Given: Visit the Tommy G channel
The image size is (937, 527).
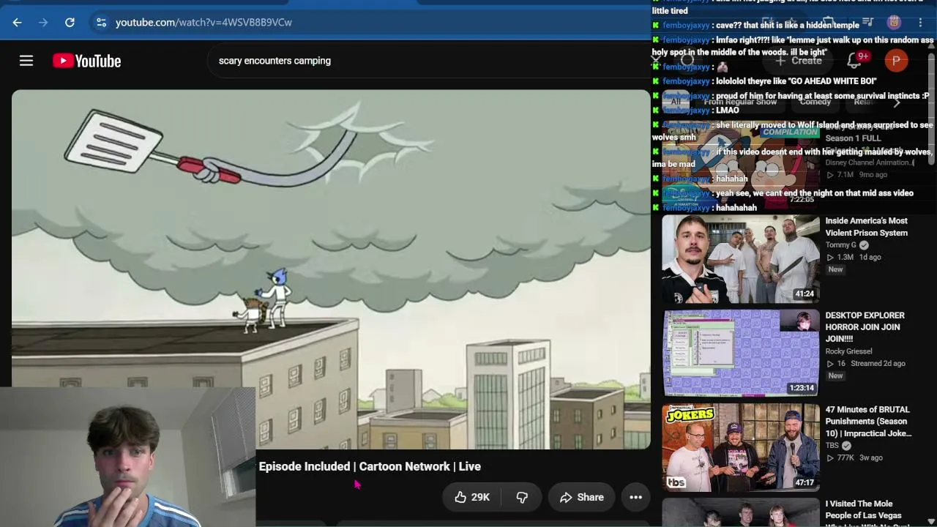Looking at the screenshot, I should (841, 245).
